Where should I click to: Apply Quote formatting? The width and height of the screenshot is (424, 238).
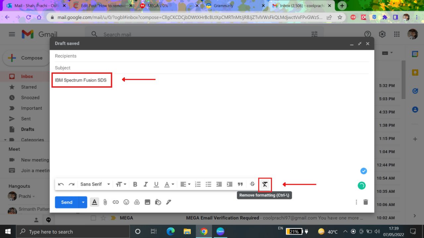[240, 184]
